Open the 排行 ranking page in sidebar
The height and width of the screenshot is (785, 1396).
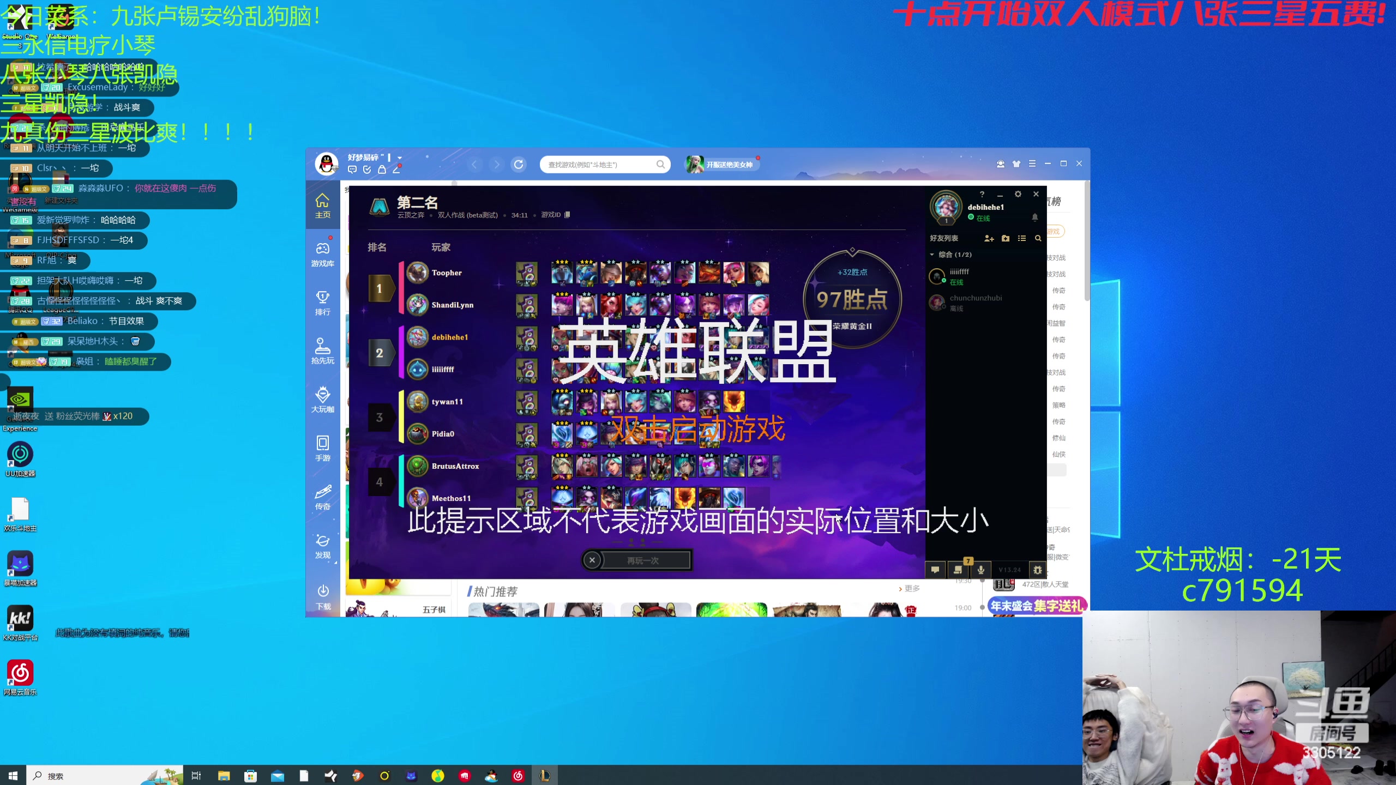click(322, 303)
